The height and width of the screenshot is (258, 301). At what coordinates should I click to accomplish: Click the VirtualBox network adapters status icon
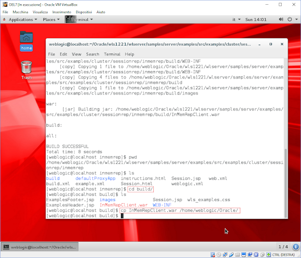click(225, 255)
